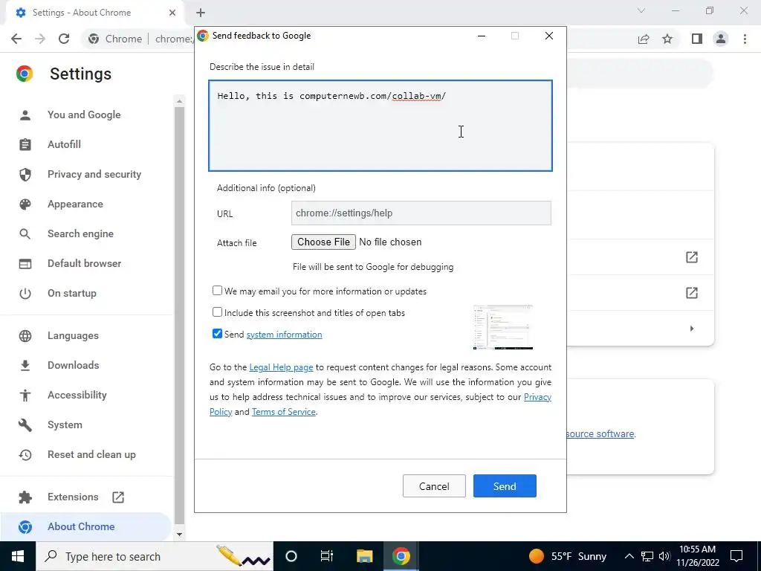Open Accessibility settings section
The height and width of the screenshot is (571, 761).
pos(77,395)
